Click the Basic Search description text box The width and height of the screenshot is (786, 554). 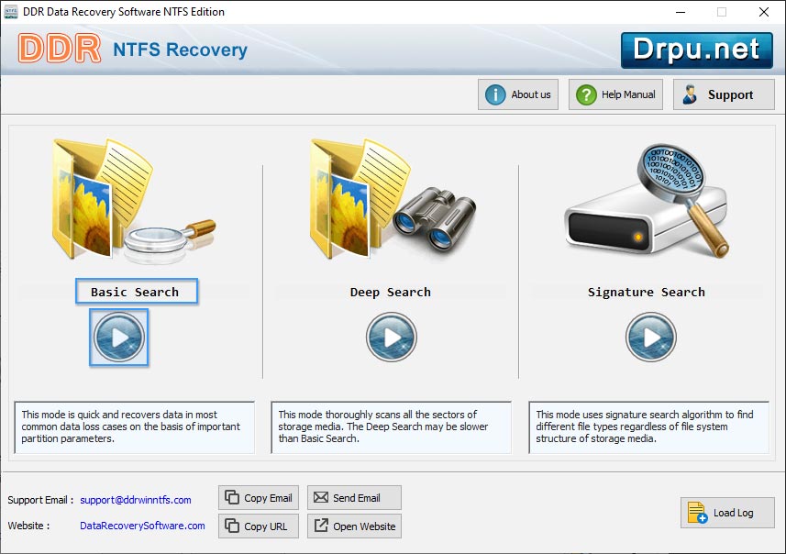[134, 427]
